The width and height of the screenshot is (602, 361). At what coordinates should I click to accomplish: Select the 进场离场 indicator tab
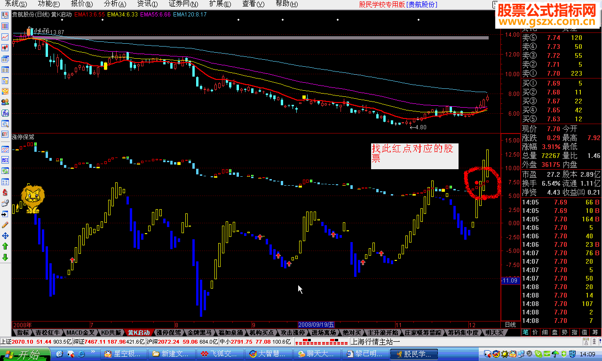coord(323,332)
